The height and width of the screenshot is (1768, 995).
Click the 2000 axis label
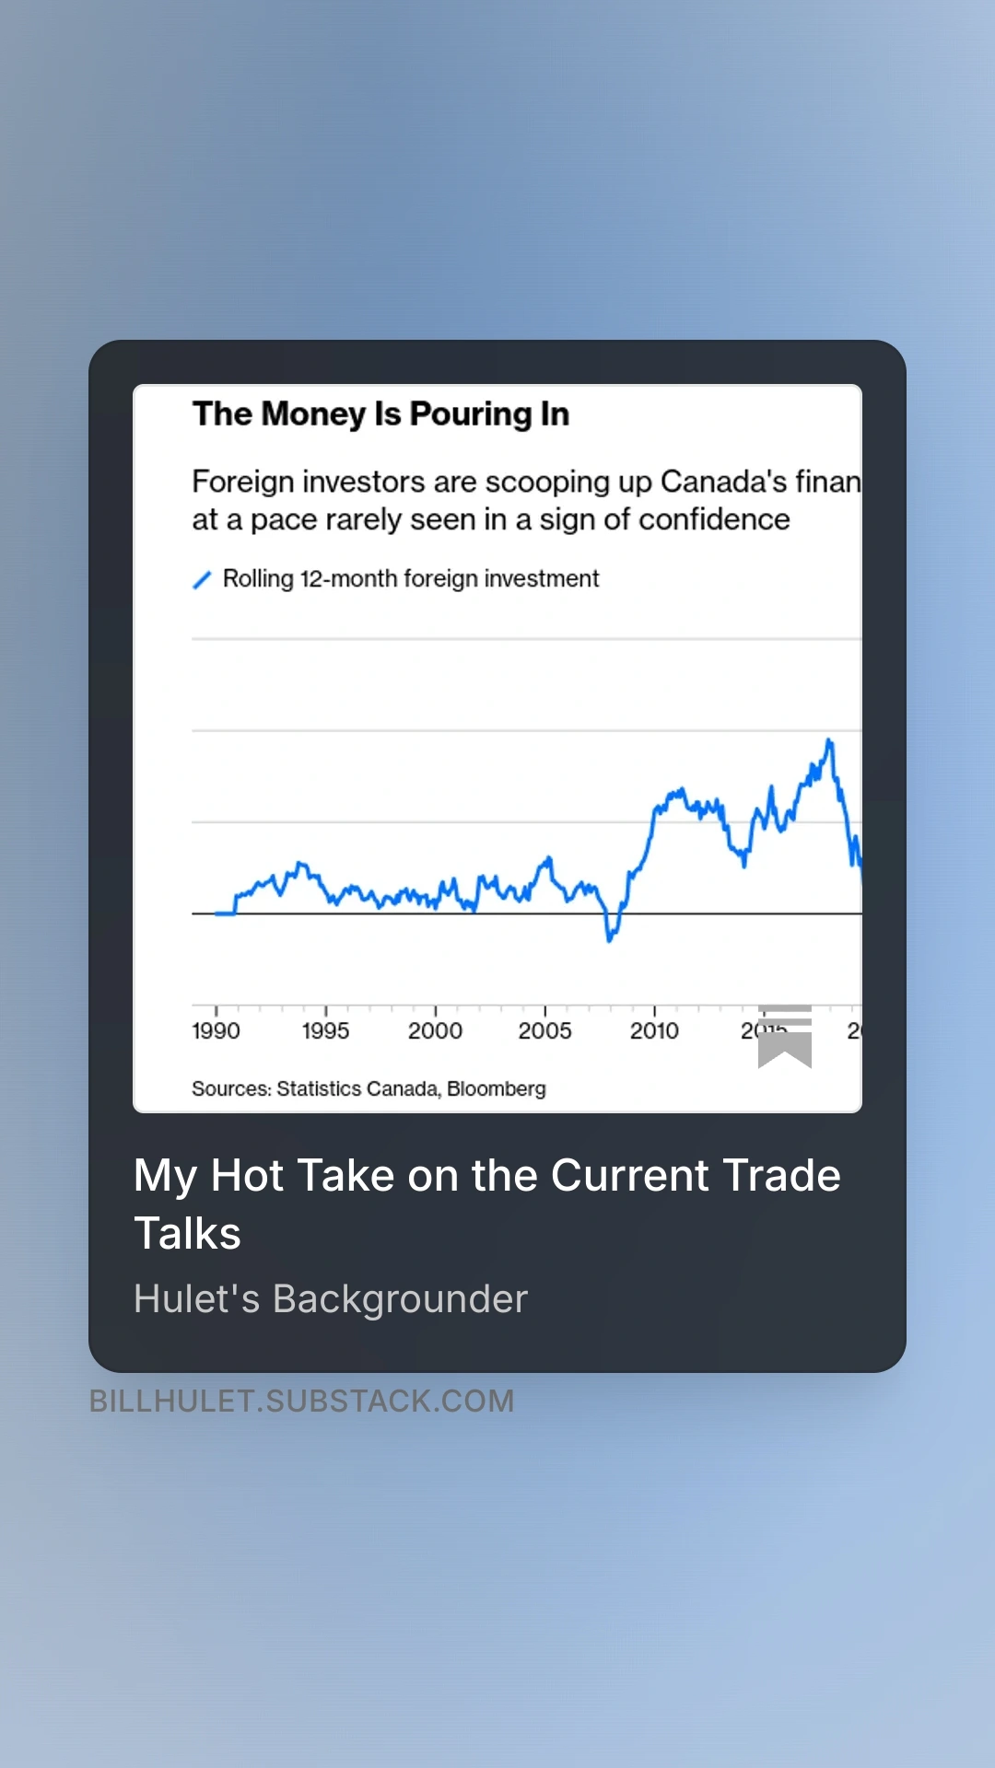435,1031
